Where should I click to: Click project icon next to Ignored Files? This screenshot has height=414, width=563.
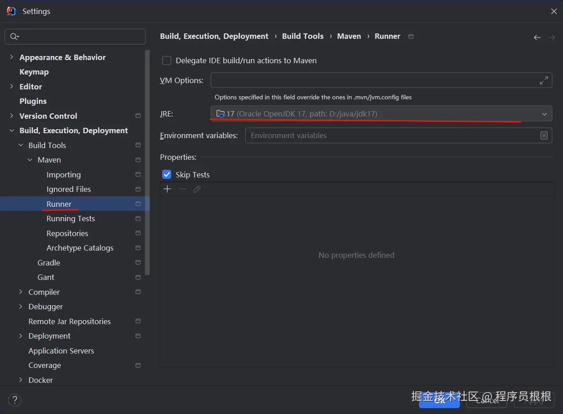click(138, 189)
